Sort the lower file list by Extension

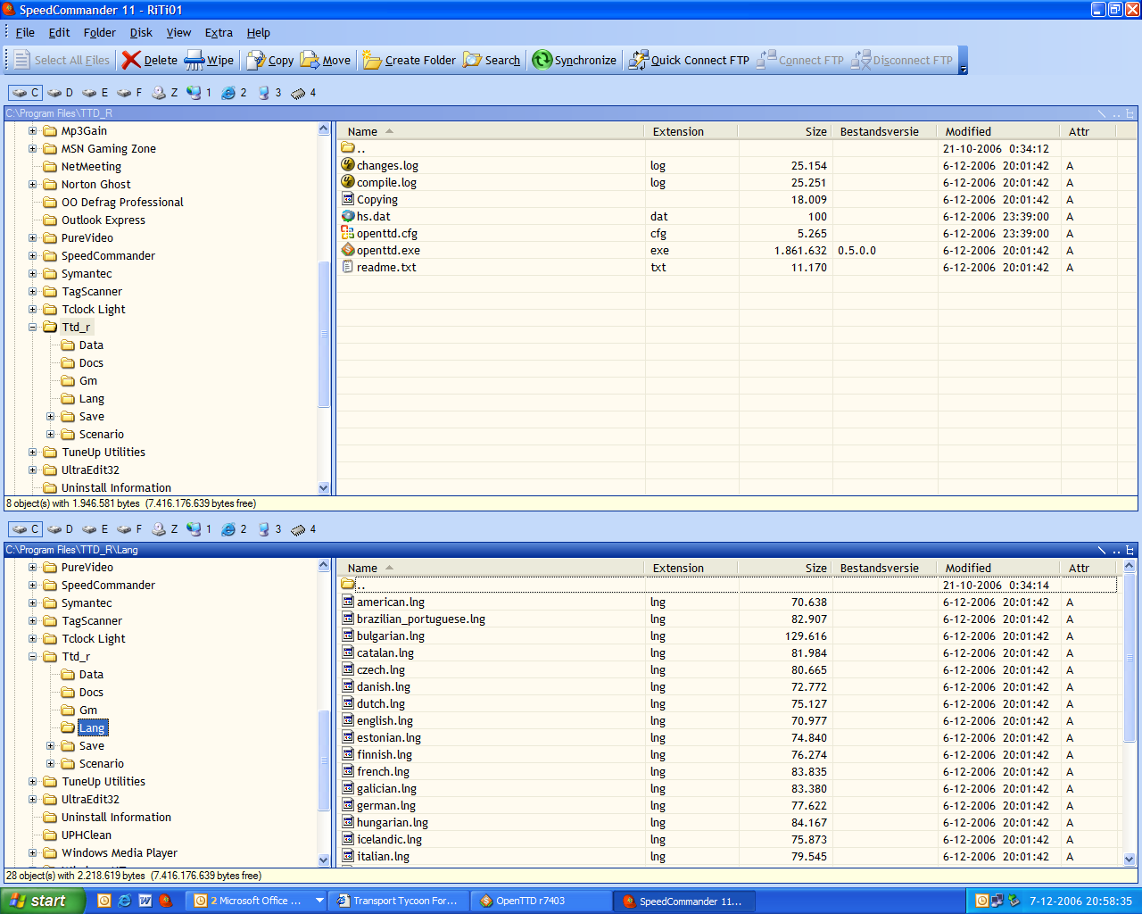pos(691,568)
